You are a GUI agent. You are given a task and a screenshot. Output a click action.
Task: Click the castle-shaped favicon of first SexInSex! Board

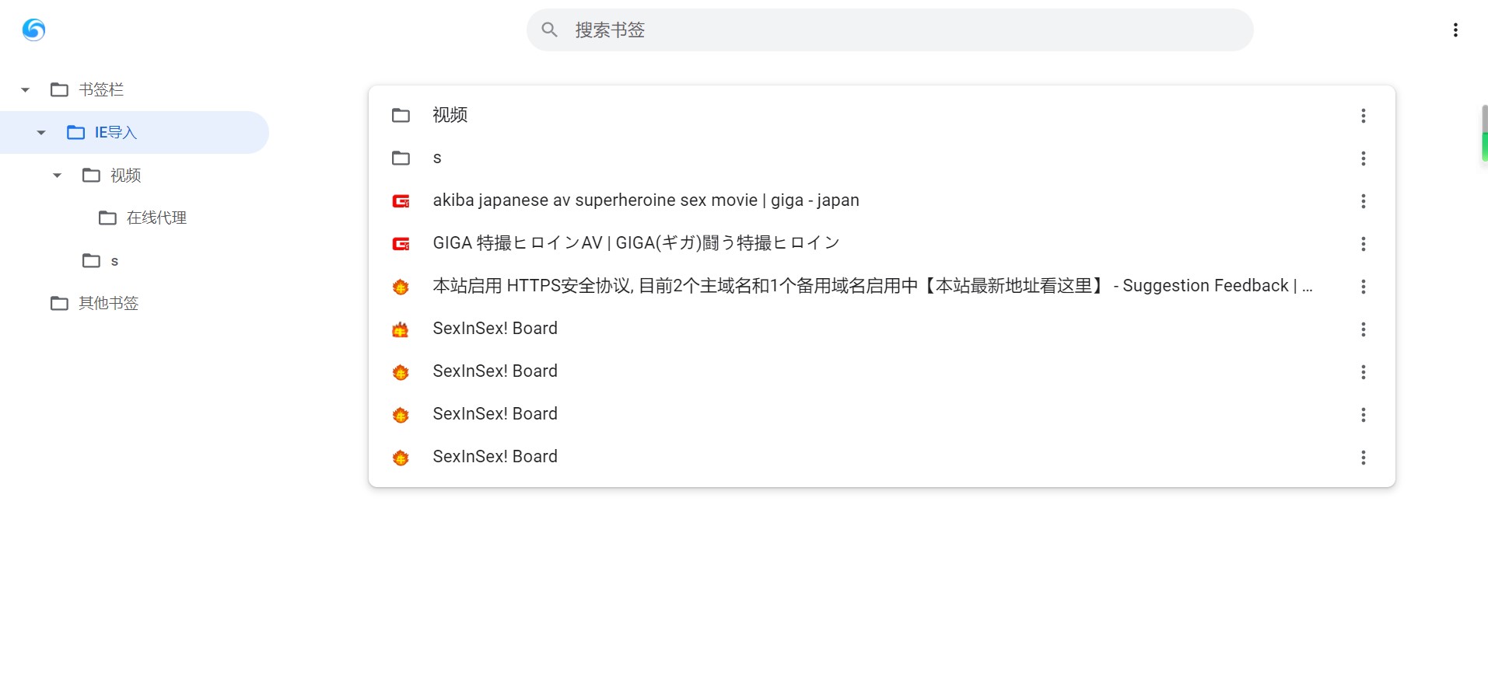401,329
